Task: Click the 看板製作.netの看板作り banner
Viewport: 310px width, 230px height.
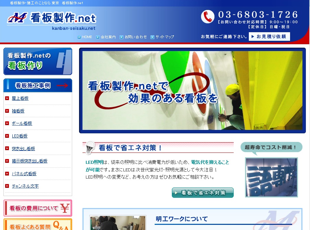Action: coord(38,61)
